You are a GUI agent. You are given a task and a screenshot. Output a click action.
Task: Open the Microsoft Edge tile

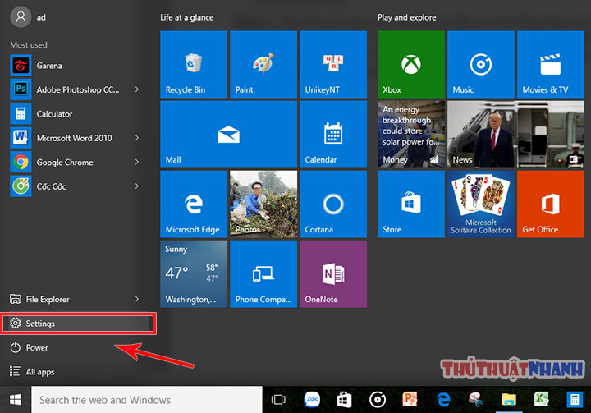tap(194, 204)
